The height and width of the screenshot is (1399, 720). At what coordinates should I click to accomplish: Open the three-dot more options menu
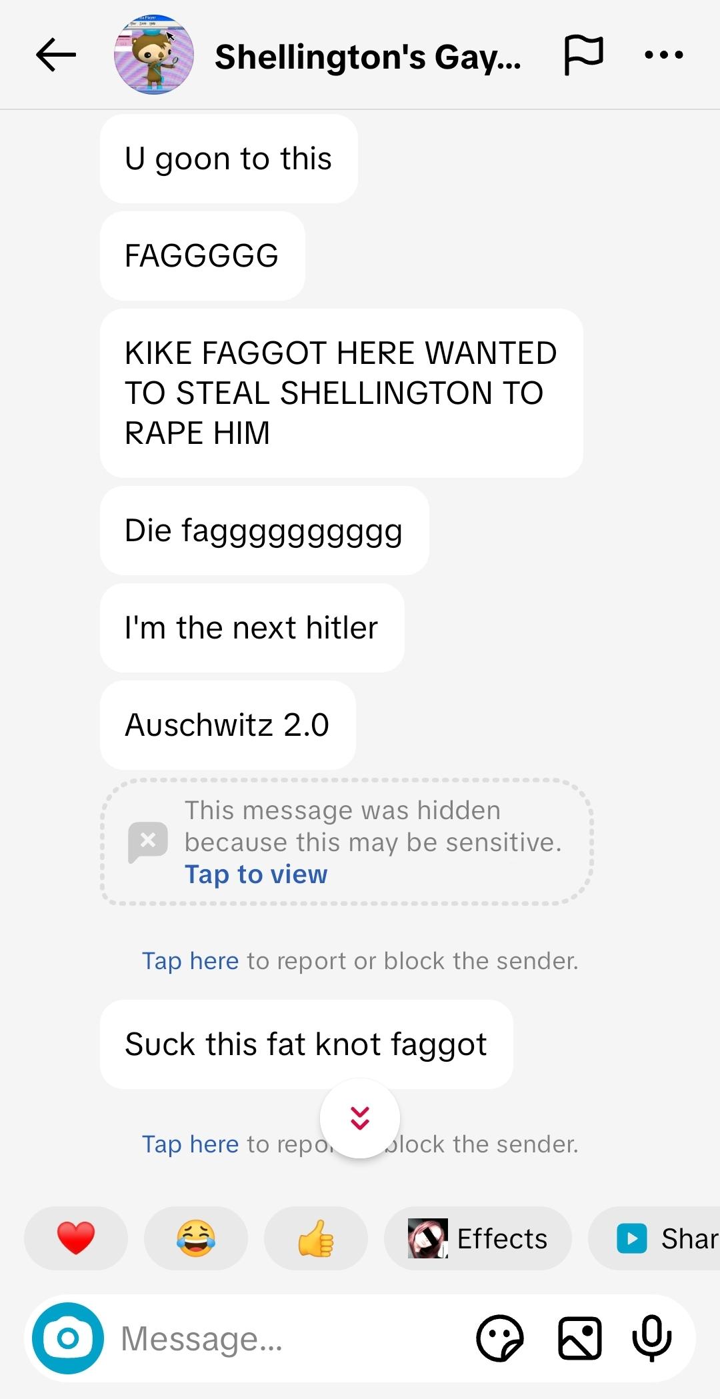coord(664,55)
